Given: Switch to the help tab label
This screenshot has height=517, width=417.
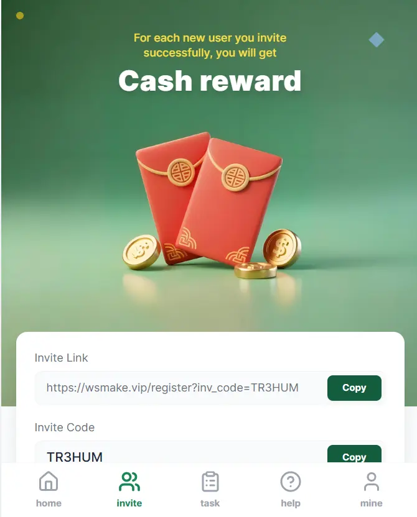Looking at the screenshot, I should (291, 503).
